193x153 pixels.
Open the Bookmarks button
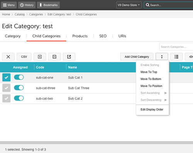click(x=48, y=5)
